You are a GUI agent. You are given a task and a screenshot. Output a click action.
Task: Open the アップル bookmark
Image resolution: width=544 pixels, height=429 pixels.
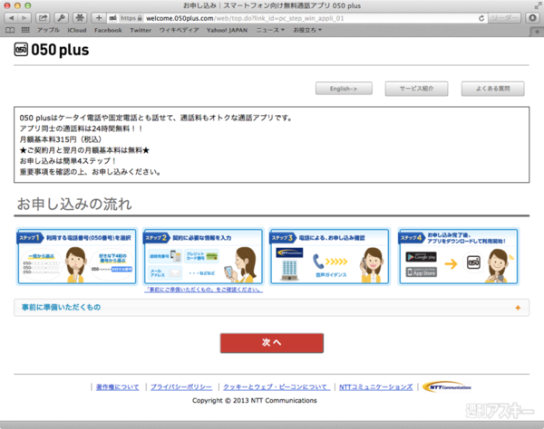click(x=48, y=30)
